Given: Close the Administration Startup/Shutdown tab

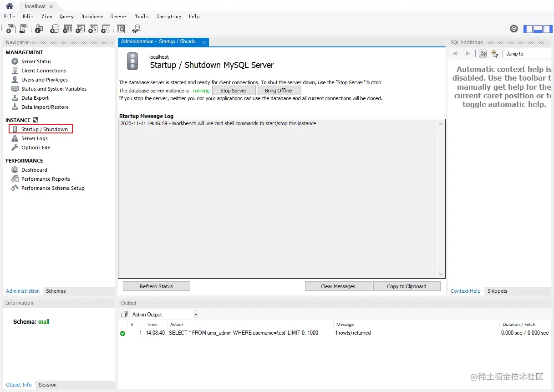Looking at the screenshot, I should click(204, 42).
